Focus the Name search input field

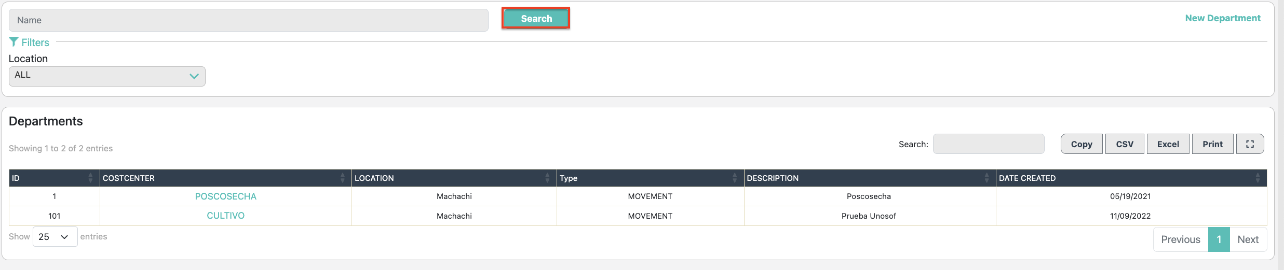coord(248,20)
